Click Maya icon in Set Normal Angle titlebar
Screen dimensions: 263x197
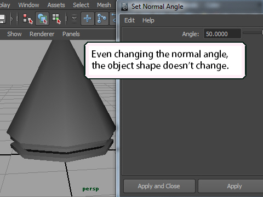point(124,7)
